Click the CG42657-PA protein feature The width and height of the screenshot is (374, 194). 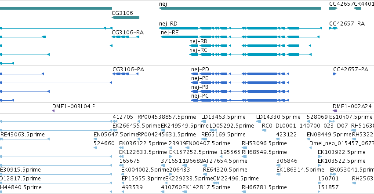click(x=334, y=74)
